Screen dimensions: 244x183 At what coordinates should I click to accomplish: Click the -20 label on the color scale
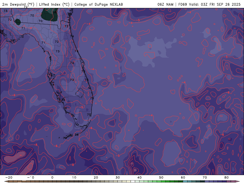click(x=9, y=178)
